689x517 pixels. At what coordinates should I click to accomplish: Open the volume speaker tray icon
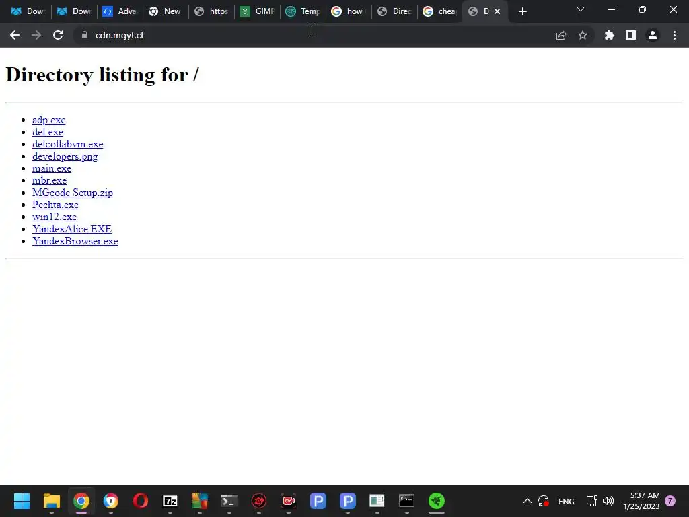[608, 501]
